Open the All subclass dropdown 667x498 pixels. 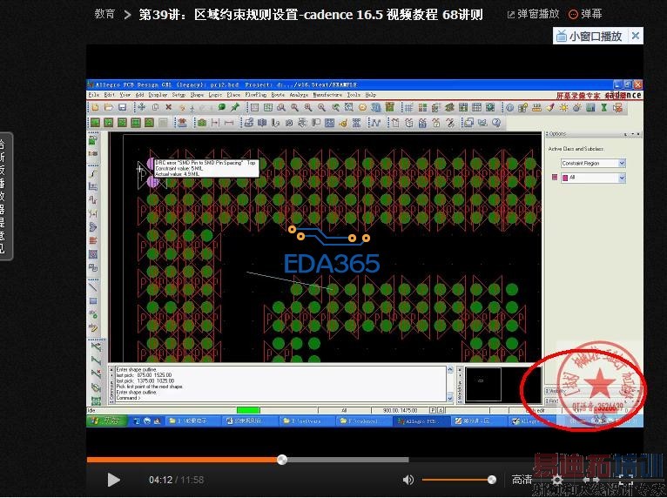[x=593, y=178]
